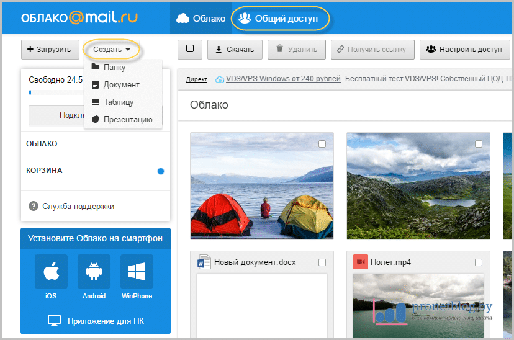Screen dimensions: 514x340
Task: Click the Свободно free space text
Action: point(56,79)
